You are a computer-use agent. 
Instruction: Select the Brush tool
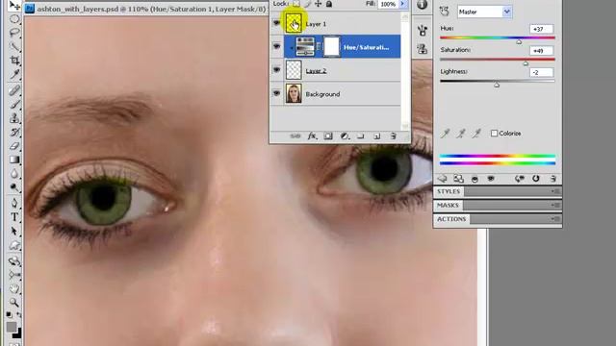14,104
